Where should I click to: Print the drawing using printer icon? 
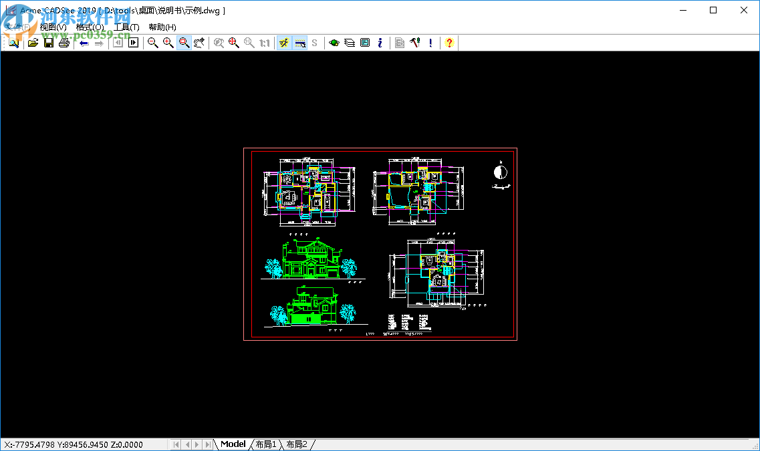coord(64,43)
